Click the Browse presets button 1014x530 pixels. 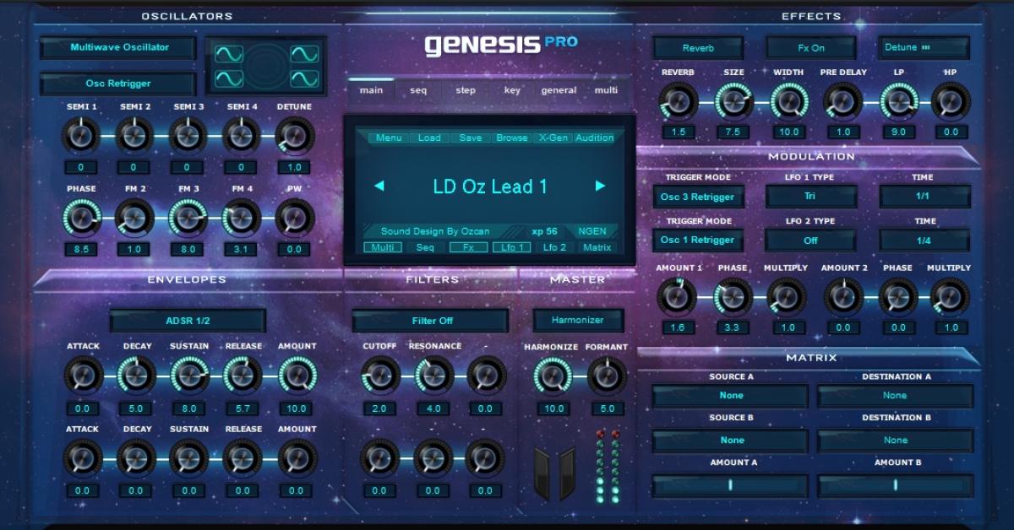(x=512, y=138)
